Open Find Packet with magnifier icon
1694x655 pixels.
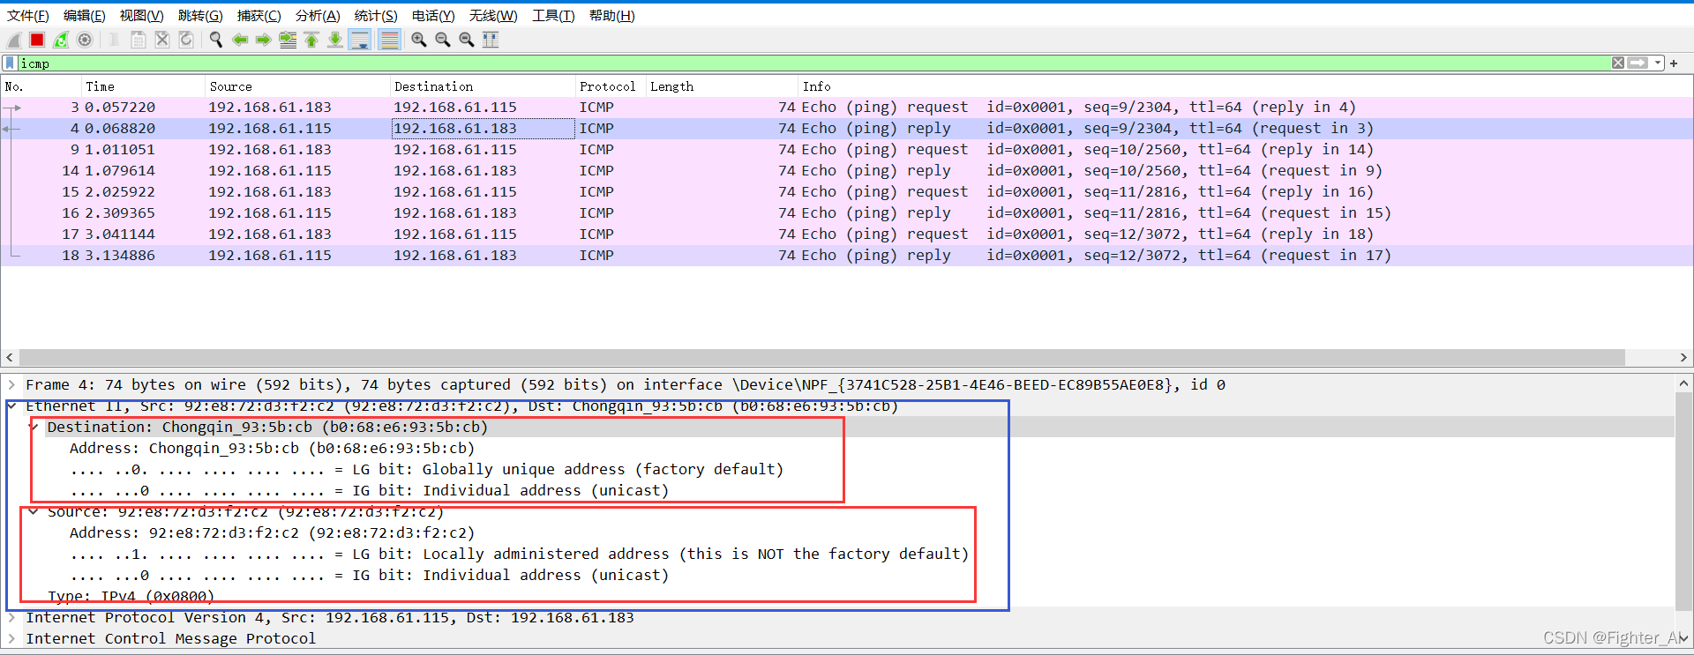point(215,40)
